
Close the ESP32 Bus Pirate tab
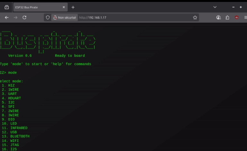pos(64,7)
